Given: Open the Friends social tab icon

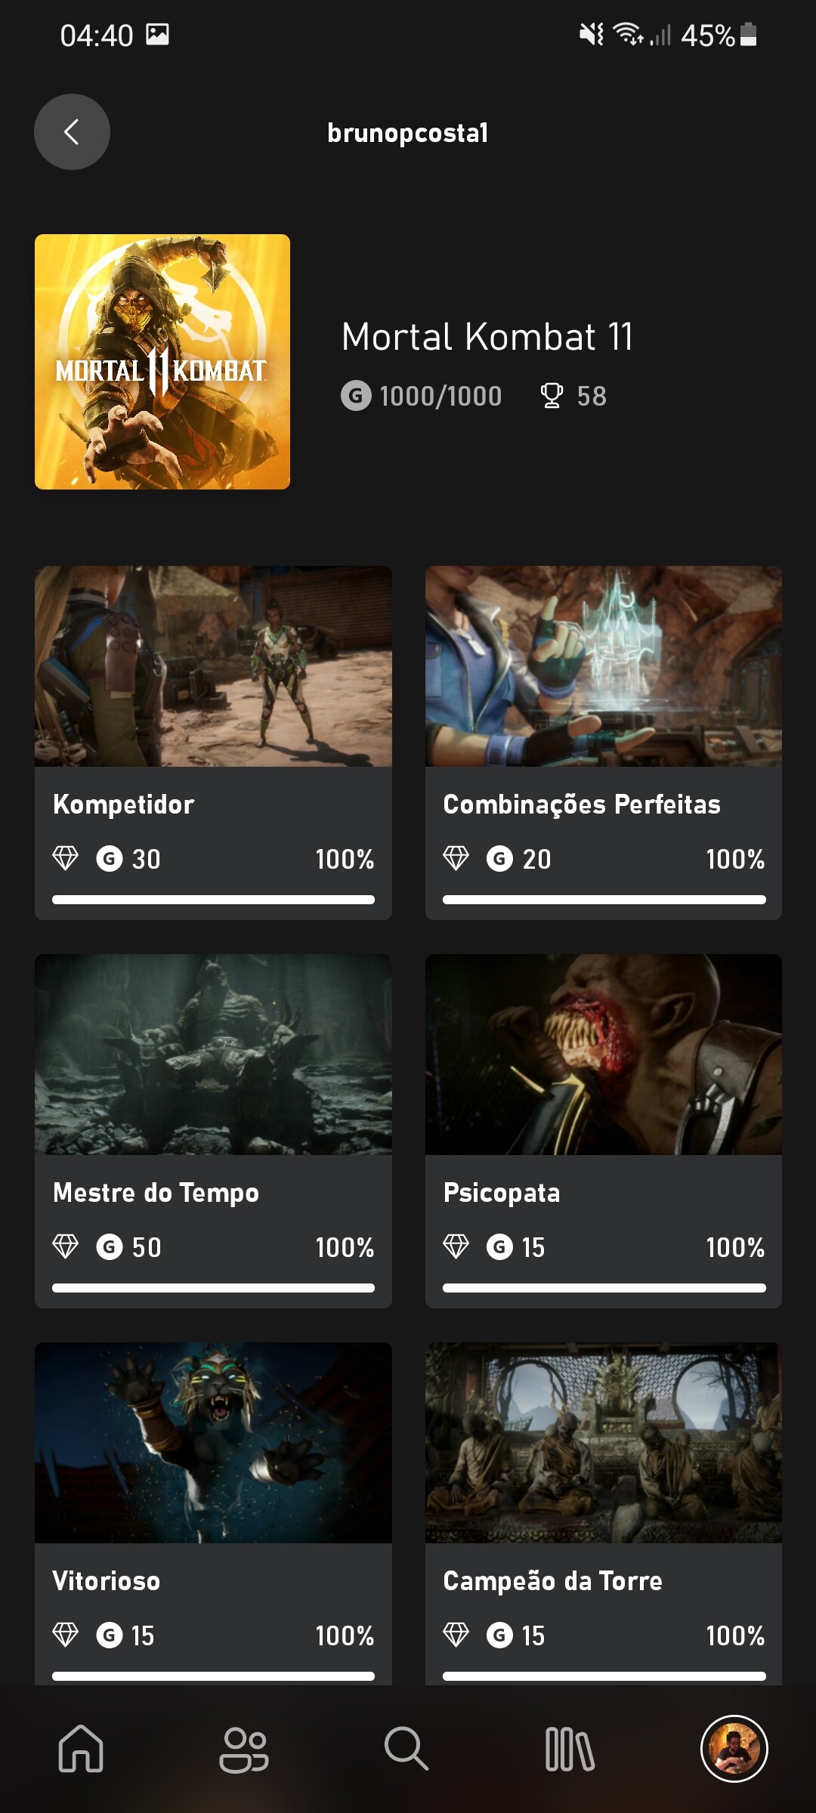Looking at the screenshot, I should pyautogui.click(x=243, y=1748).
